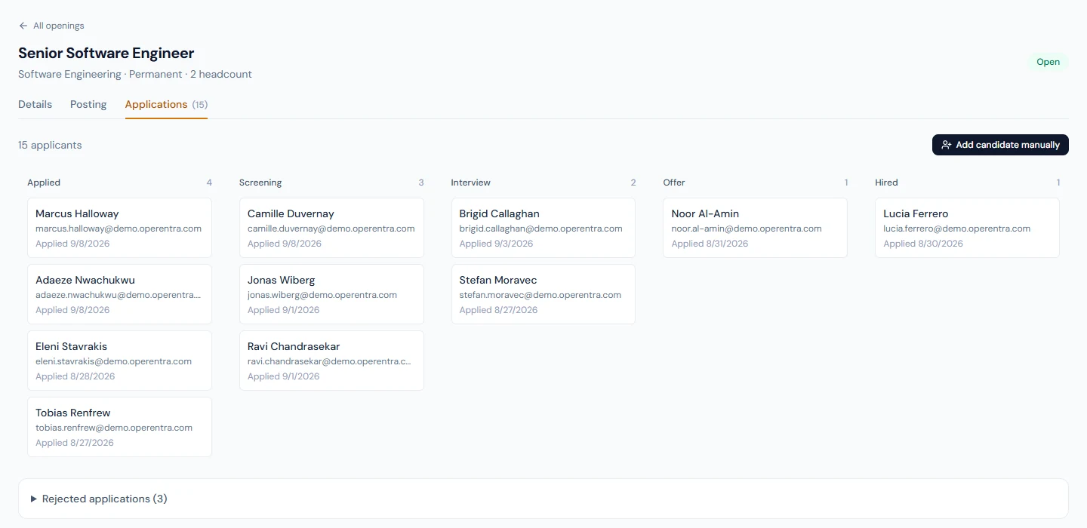Switch to the Posting tab
1087x528 pixels.
[88, 104]
